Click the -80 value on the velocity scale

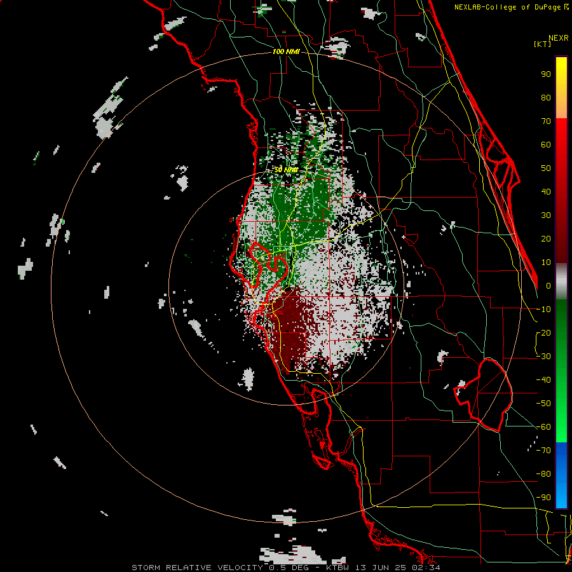point(544,474)
